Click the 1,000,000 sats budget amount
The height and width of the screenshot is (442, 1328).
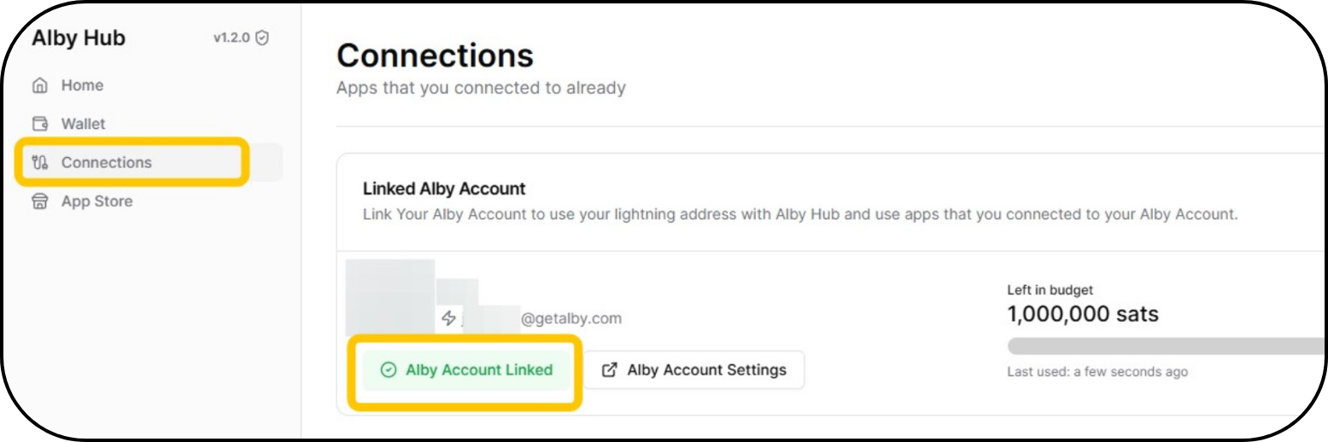1082,314
